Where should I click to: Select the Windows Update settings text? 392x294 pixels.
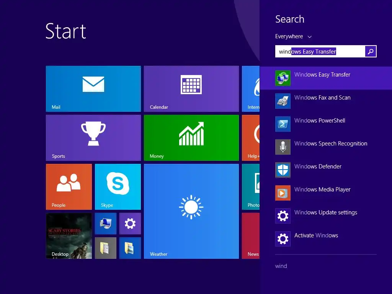326,213
